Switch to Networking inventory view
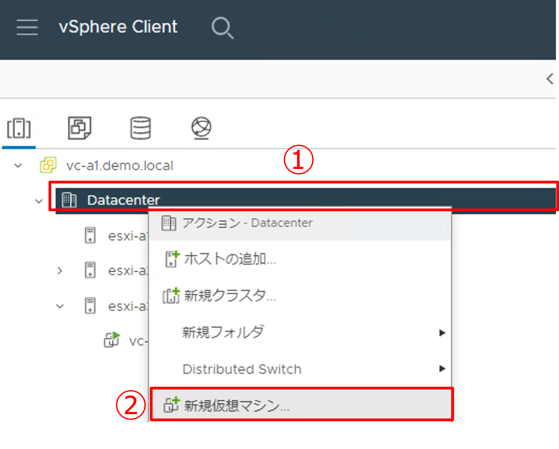This screenshot has width=559, height=449. 201,128
